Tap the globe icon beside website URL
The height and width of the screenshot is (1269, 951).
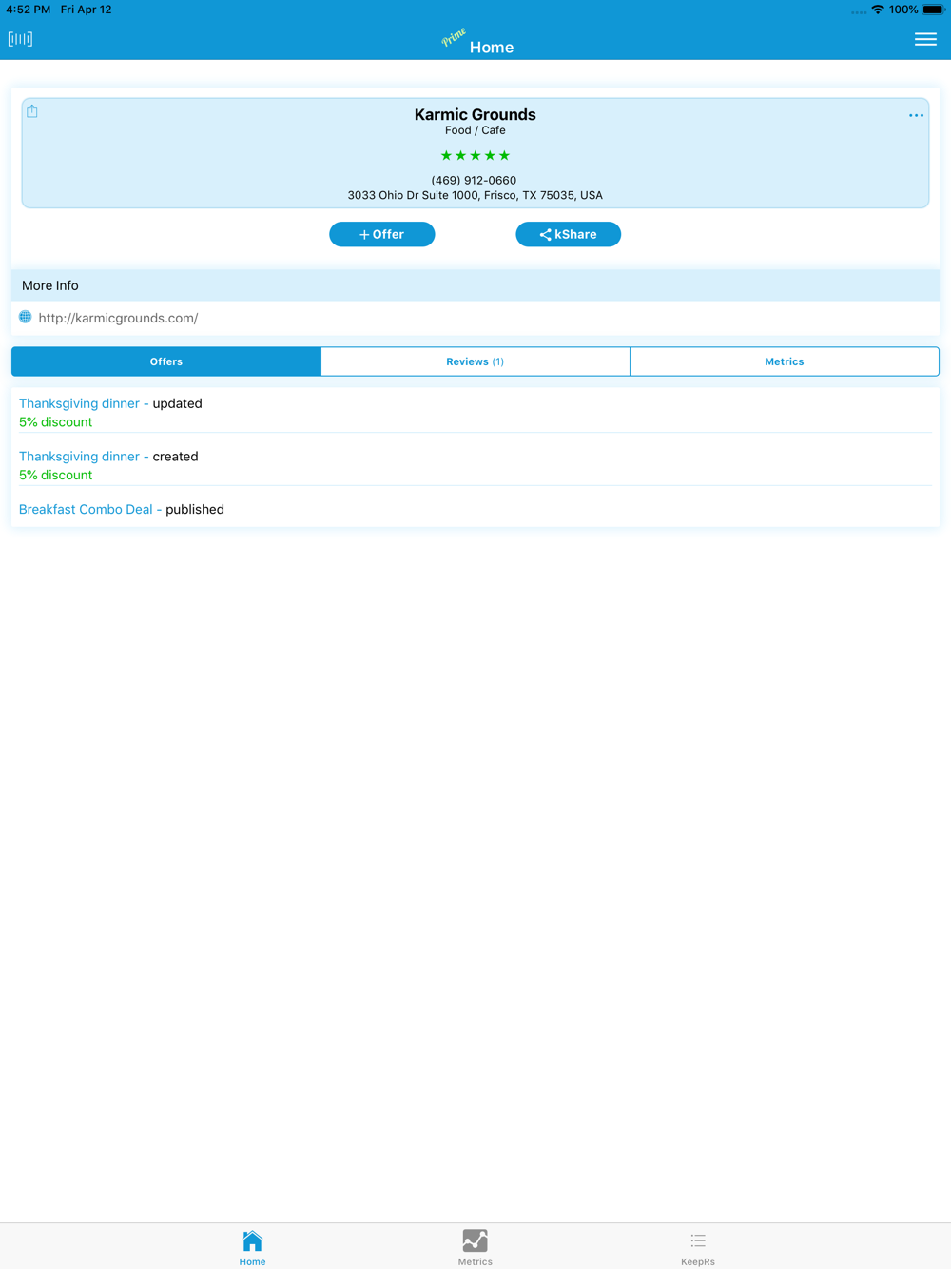tap(26, 317)
